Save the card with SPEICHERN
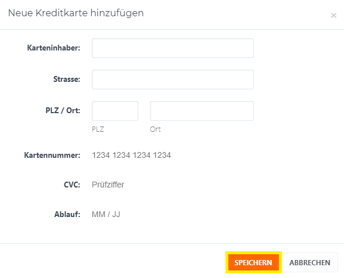This screenshot has width=344, height=278. coord(253,262)
